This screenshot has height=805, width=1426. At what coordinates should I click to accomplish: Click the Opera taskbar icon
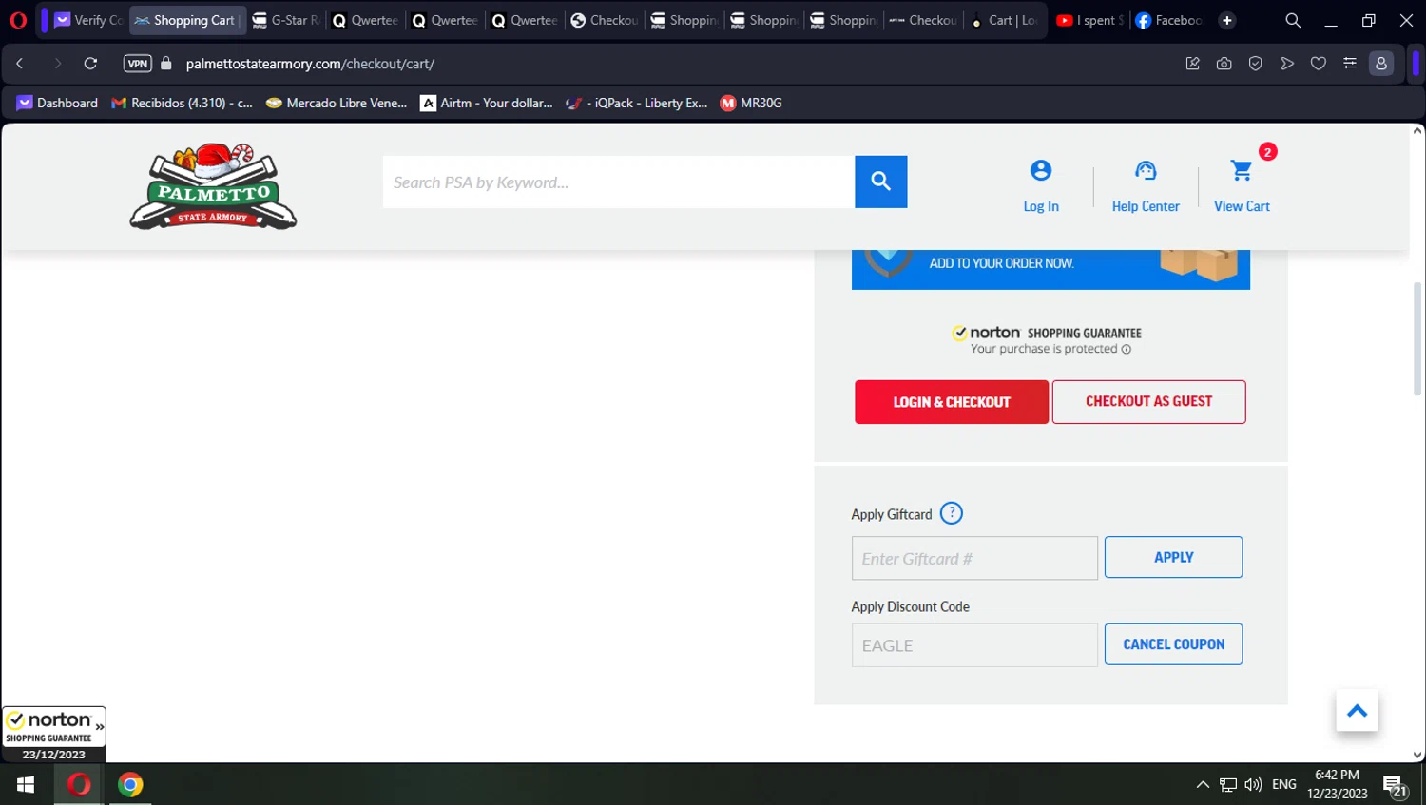pyautogui.click(x=79, y=784)
